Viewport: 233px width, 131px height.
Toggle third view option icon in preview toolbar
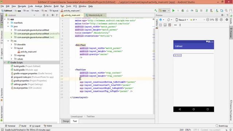[x=170, y=25]
